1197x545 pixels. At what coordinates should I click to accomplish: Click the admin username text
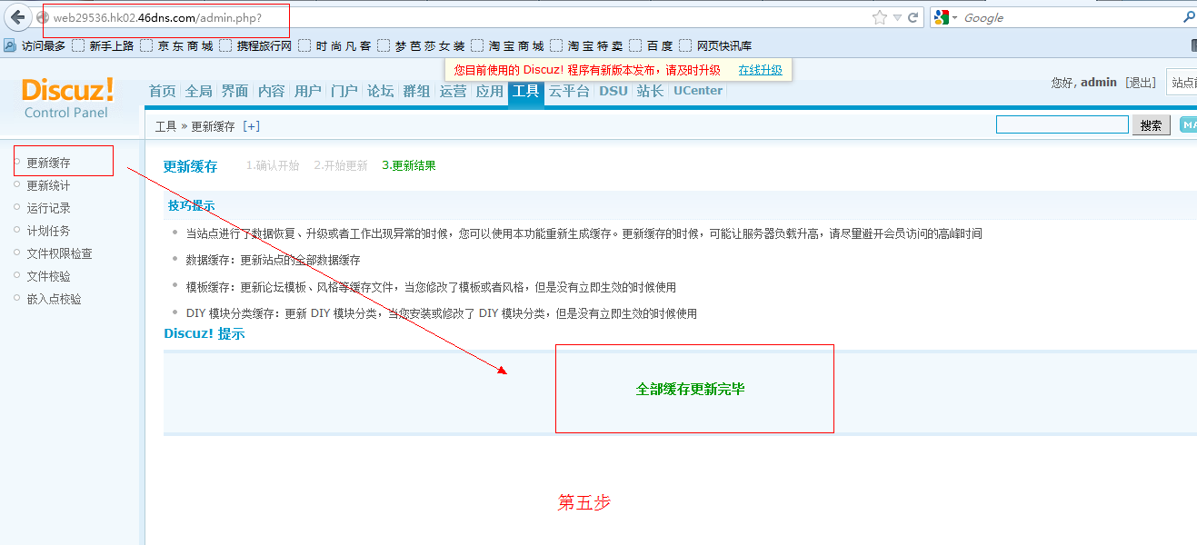pyautogui.click(x=1099, y=83)
